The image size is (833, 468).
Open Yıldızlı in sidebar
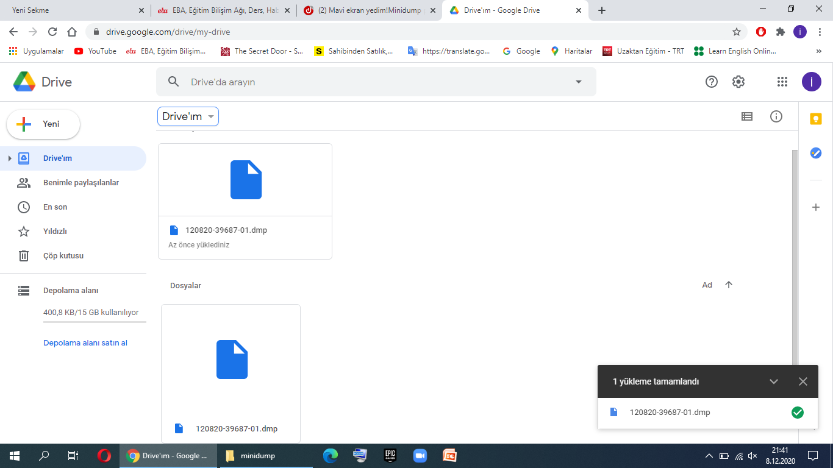coord(73,232)
